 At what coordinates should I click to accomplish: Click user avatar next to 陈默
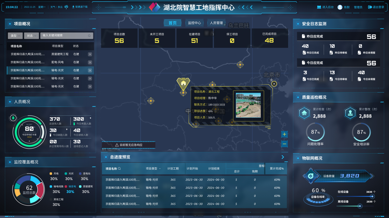point(340,7)
